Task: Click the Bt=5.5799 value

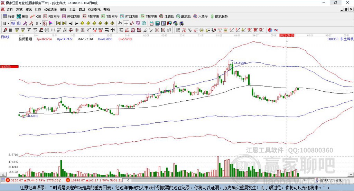Action: (x=125, y=39)
